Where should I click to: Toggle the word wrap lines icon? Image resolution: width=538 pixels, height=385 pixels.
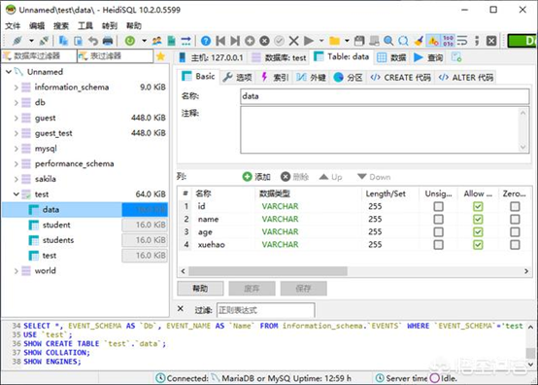[462, 41]
